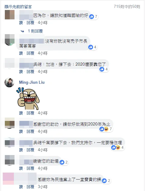Click the thumbs-up dog sticker image

point(28,99)
